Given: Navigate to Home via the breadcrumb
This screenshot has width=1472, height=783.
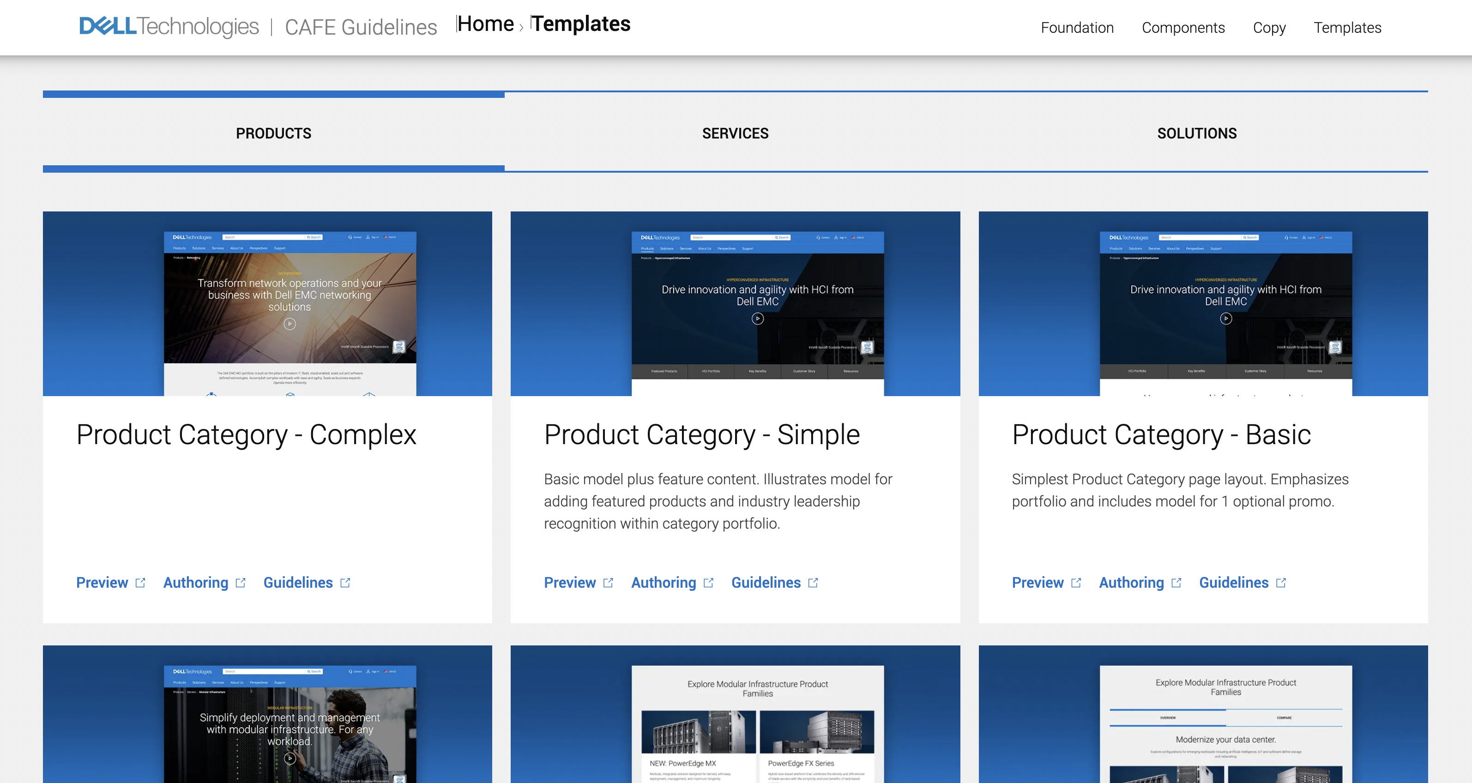Looking at the screenshot, I should point(486,24).
